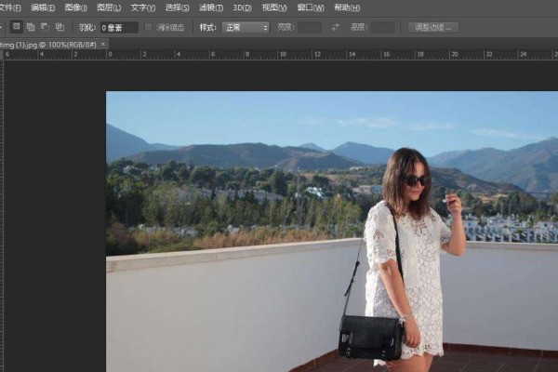Screen dimensions: 558x372
Task: Open the 样式 style dropdown
Action: tap(246, 27)
